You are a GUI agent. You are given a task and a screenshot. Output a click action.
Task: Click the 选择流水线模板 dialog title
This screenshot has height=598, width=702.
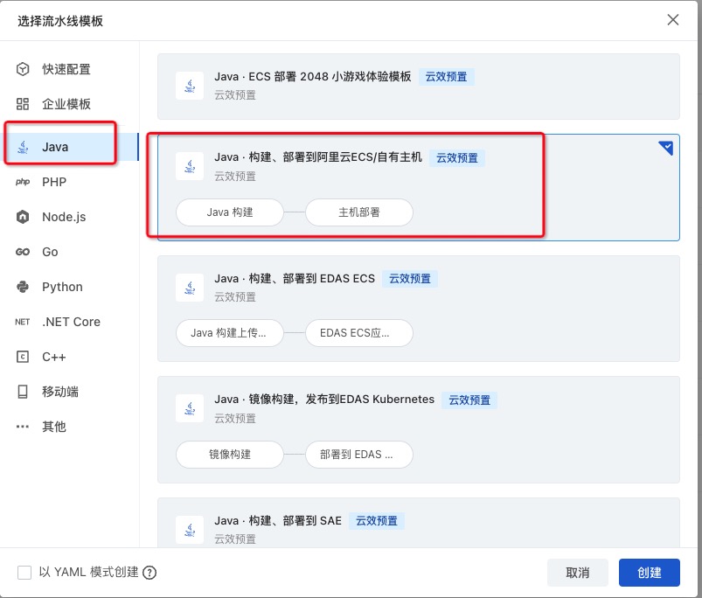(x=60, y=21)
